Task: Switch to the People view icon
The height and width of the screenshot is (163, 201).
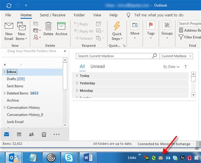Action: 31,134
